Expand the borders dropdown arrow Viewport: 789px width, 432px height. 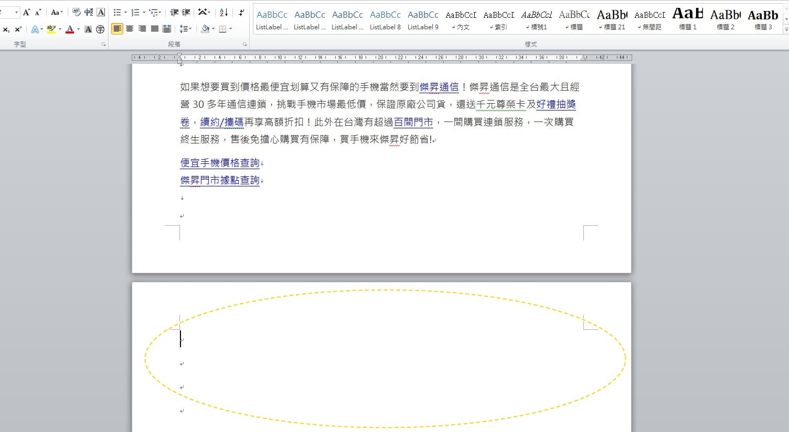point(231,29)
